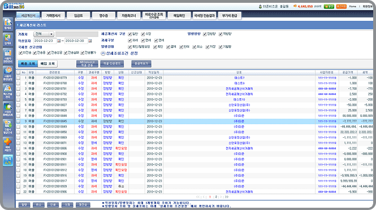Open the 사용자 환경설정 sidebar icon
The image size is (376, 210).
(x=8, y=73)
